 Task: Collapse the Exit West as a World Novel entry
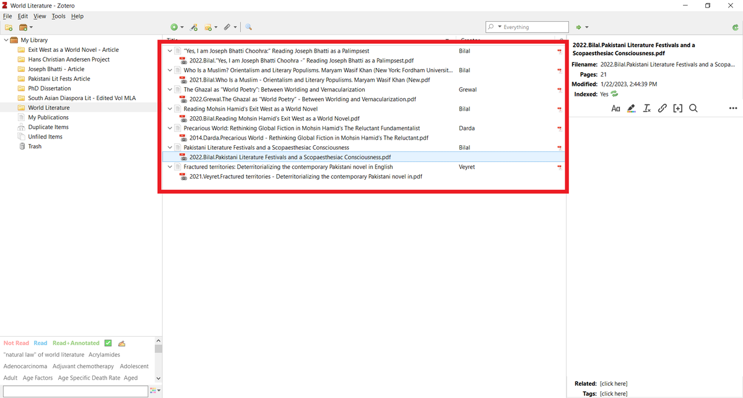170,109
